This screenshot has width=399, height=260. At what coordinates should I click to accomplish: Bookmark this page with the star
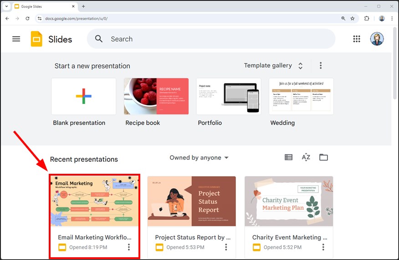tap(353, 18)
